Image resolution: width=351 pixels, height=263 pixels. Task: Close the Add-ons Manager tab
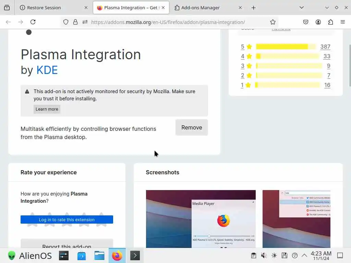click(x=240, y=8)
